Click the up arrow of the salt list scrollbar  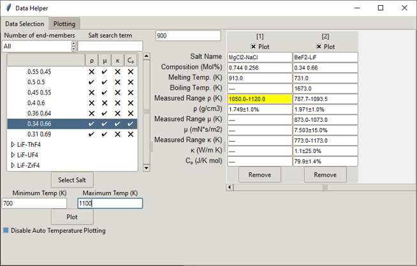click(x=145, y=57)
